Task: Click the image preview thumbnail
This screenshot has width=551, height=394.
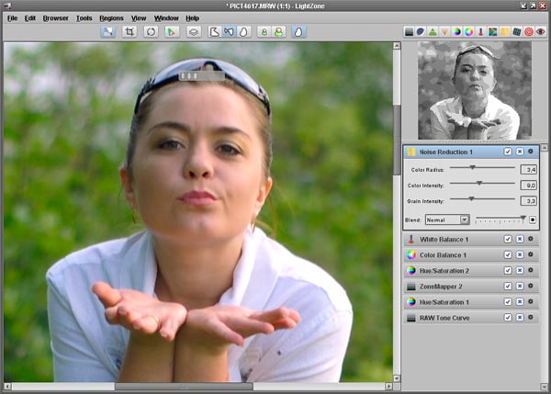Action: (x=474, y=90)
